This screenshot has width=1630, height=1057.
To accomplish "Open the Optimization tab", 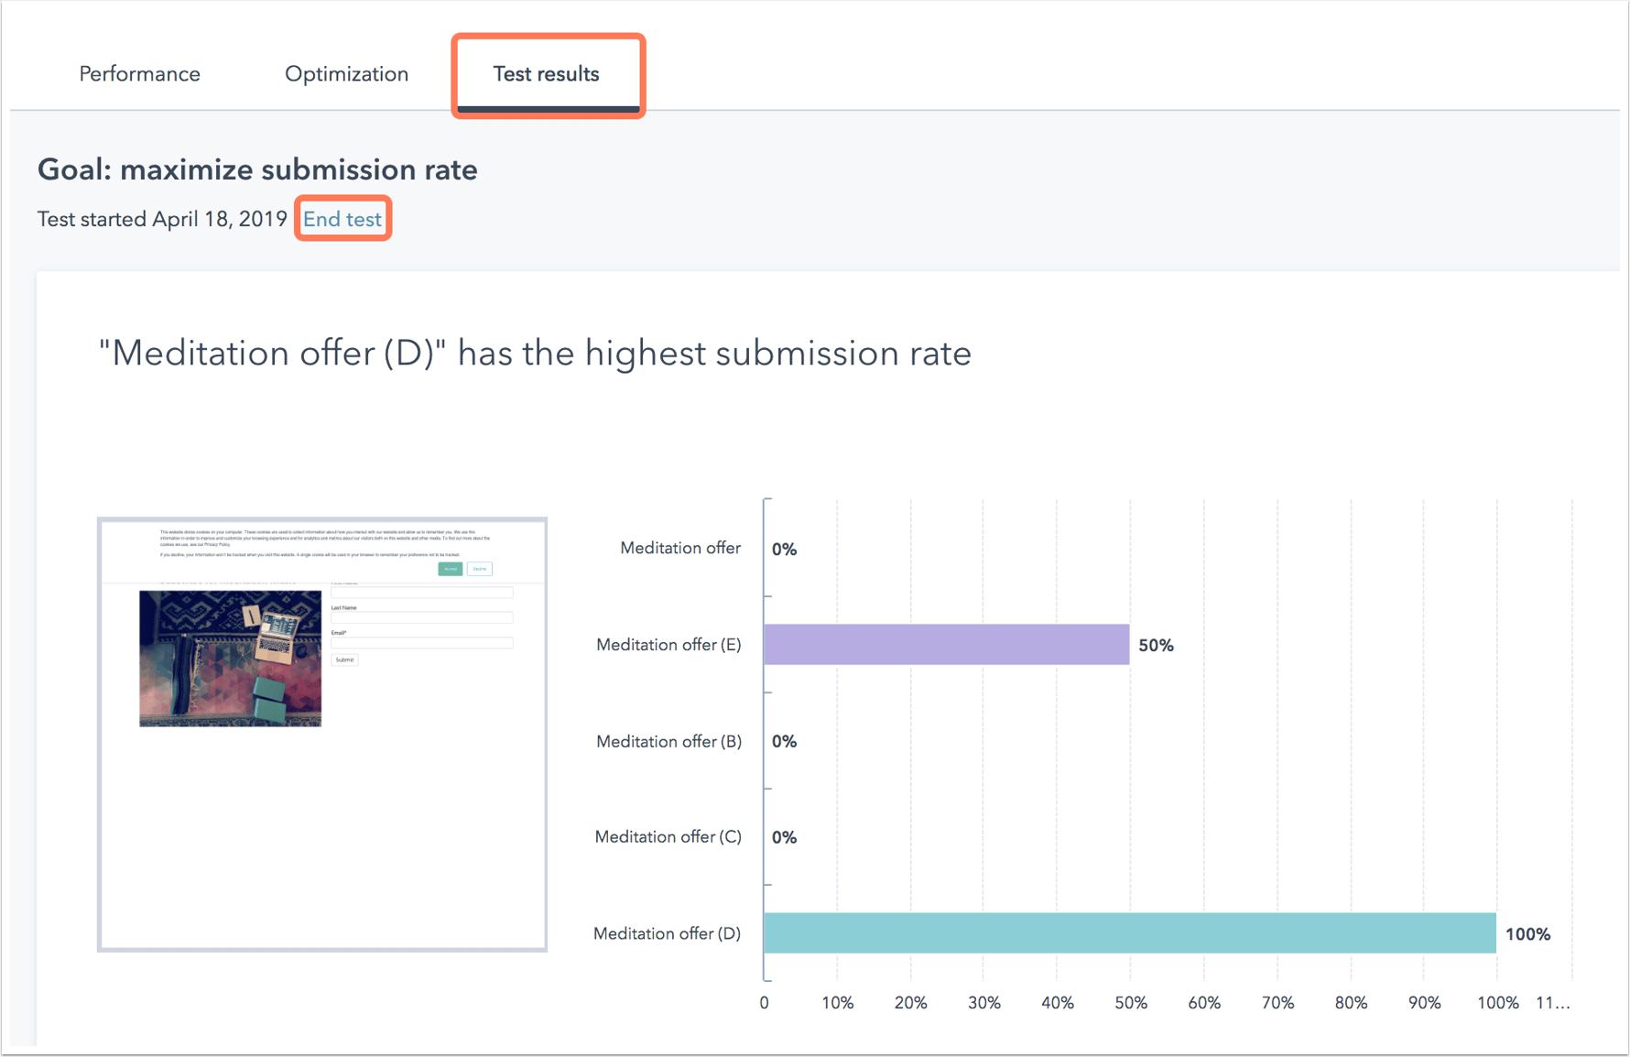I will pos(346,74).
